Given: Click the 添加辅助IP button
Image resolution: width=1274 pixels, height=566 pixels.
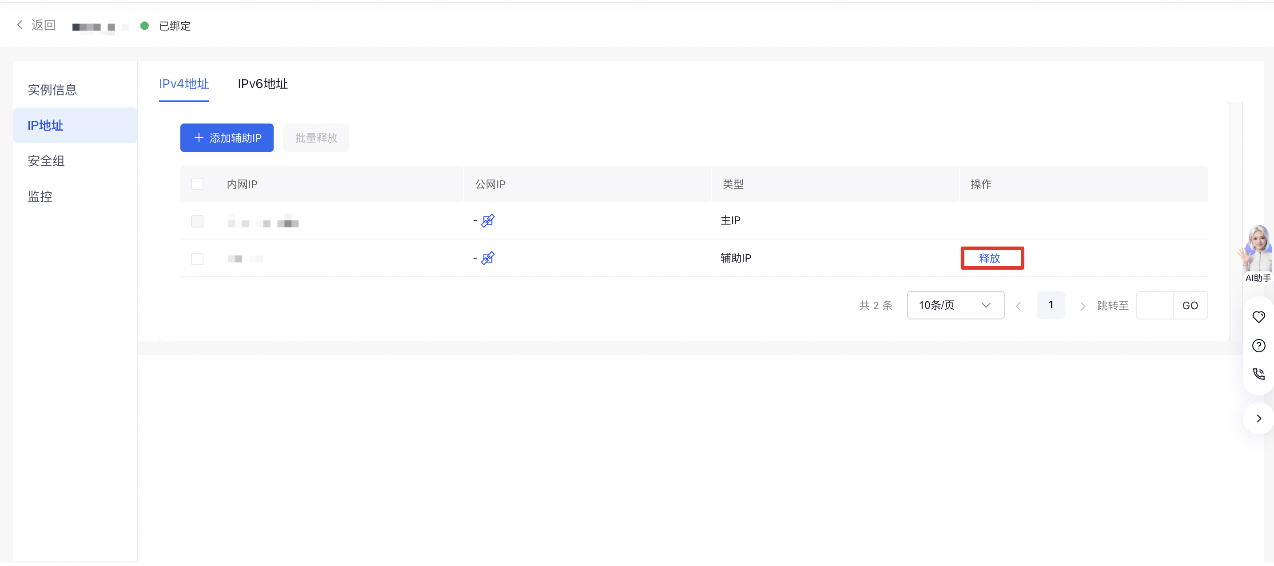Looking at the screenshot, I should coord(227,138).
